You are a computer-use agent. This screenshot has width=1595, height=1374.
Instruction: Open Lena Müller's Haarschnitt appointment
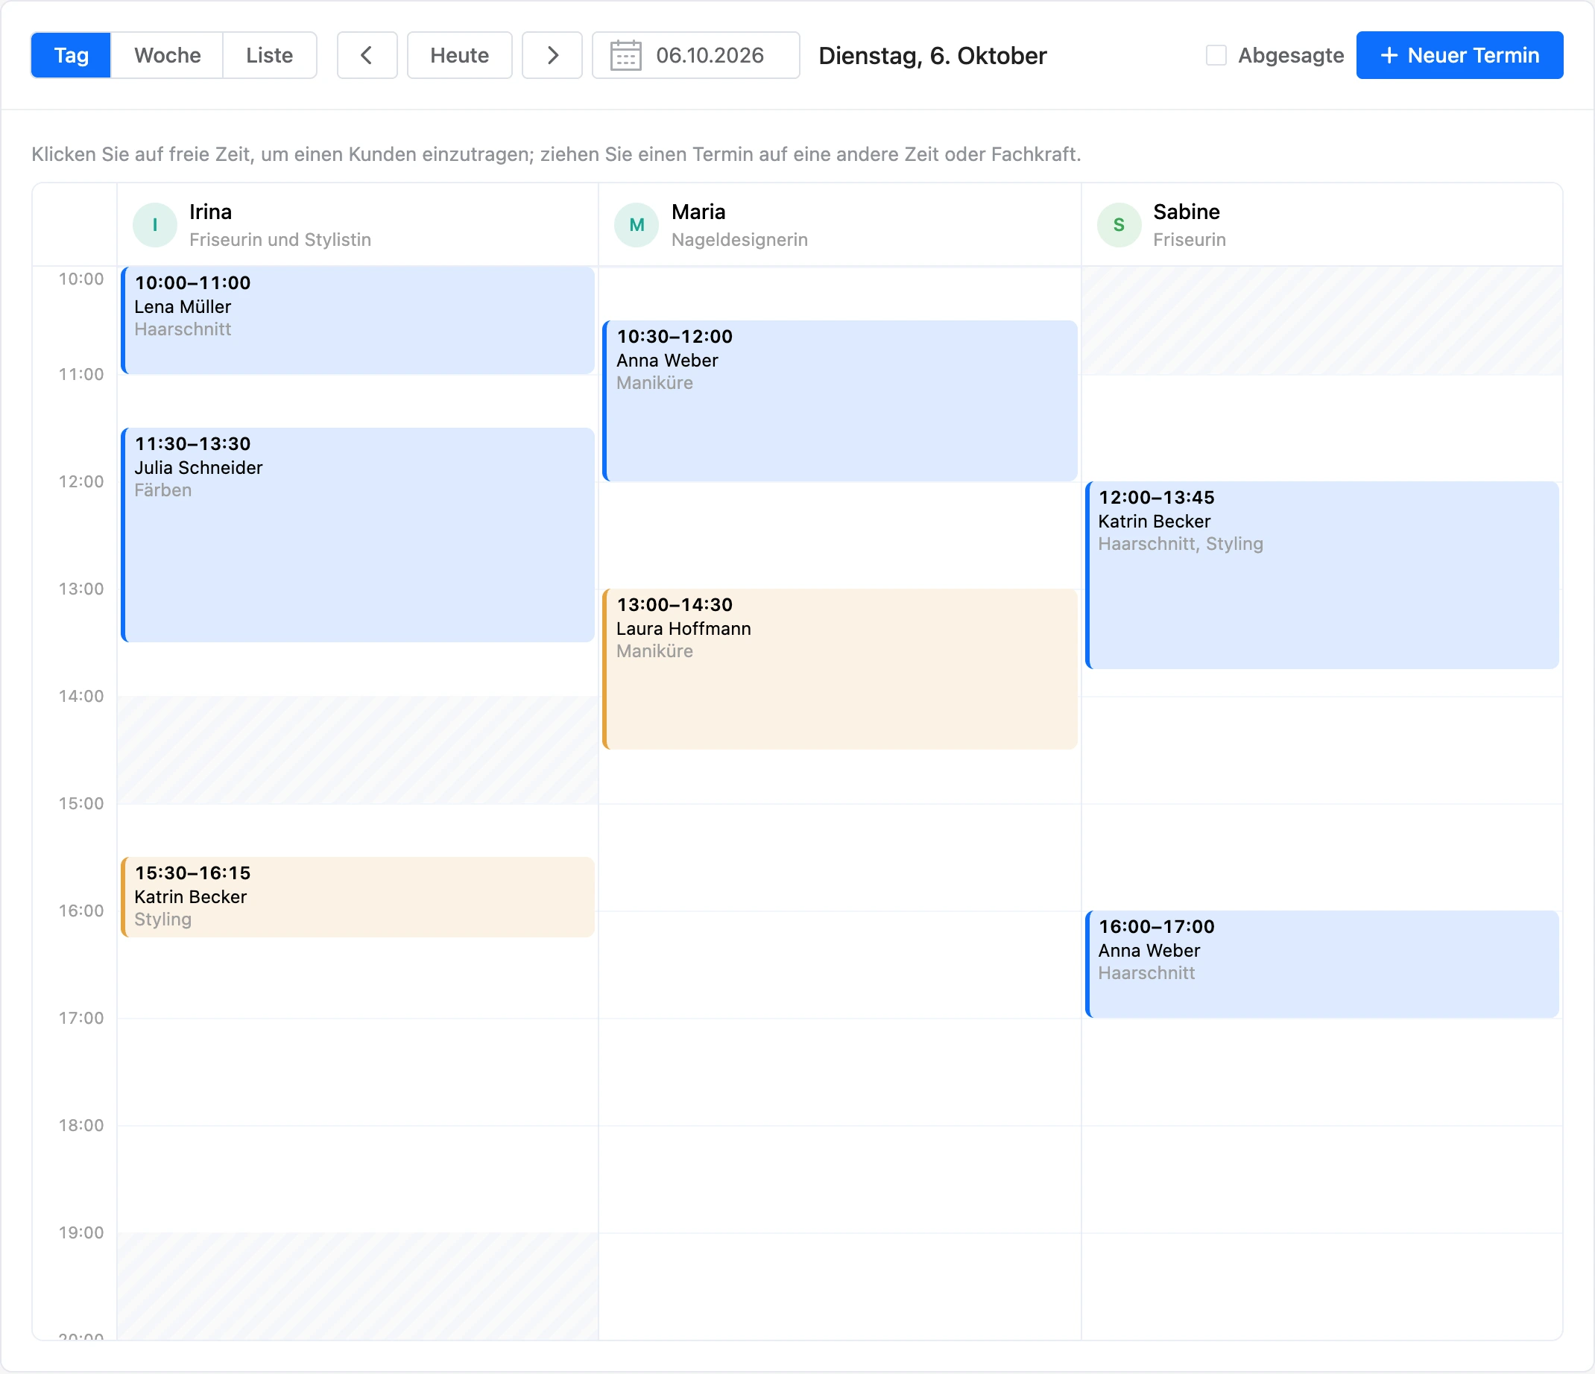coord(358,320)
